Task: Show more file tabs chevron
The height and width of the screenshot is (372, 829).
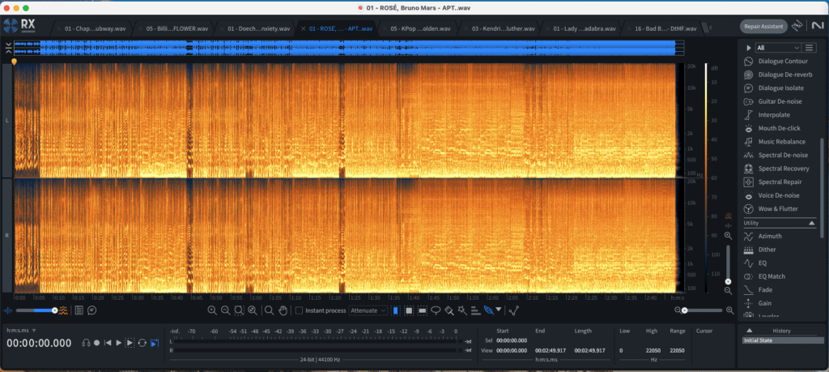Action: coord(711,28)
